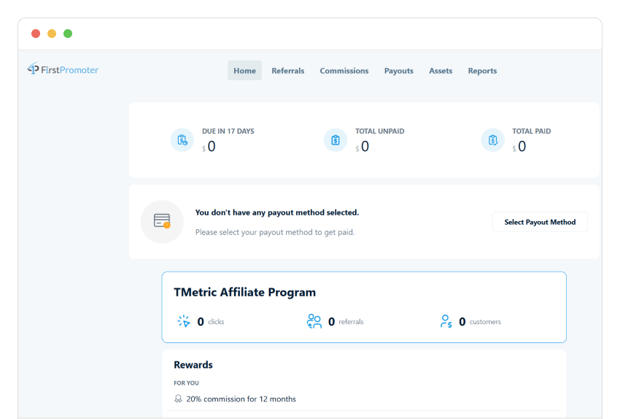Click the payout card warning icon
The height and width of the screenshot is (419, 620).
tap(162, 222)
